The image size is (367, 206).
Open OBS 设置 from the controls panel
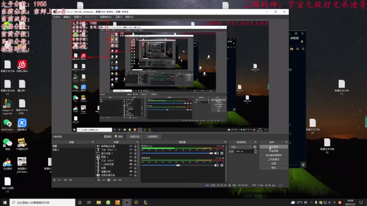274,164
